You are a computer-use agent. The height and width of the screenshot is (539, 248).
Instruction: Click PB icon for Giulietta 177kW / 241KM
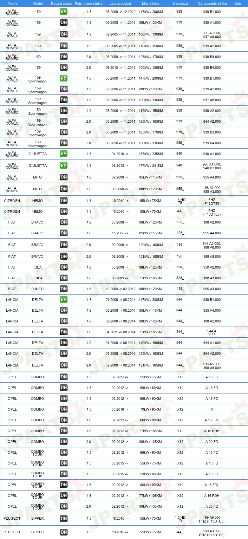click(x=64, y=166)
